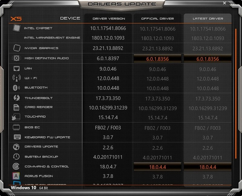
Task: Click the Card Reader icon
Action: pyautogui.click(x=16, y=108)
